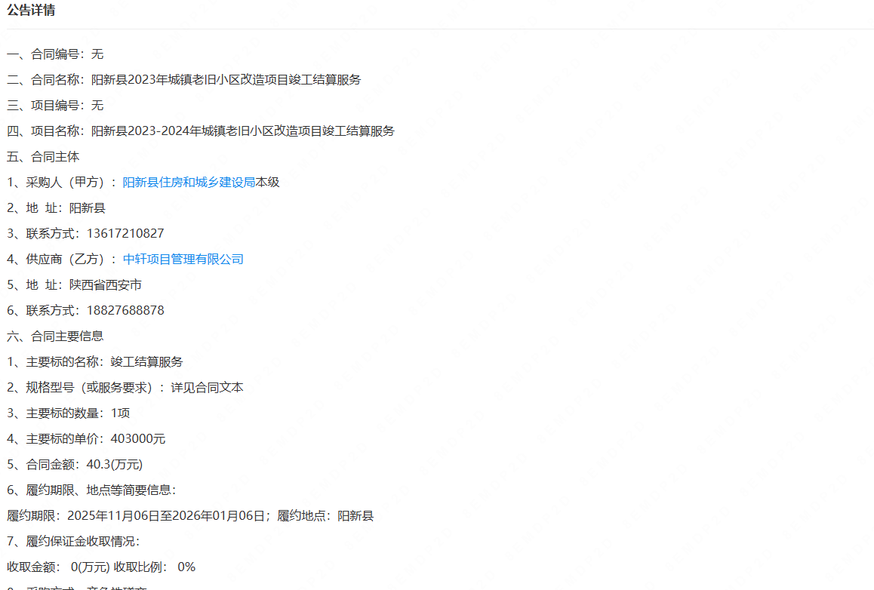
Task: Click the 主要标的名称 竣工结算服务 line
Action: (x=94, y=362)
